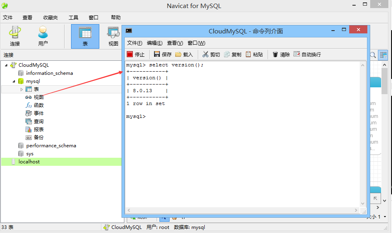Select the 函数 functions node
The image size is (392, 233).
point(39,105)
